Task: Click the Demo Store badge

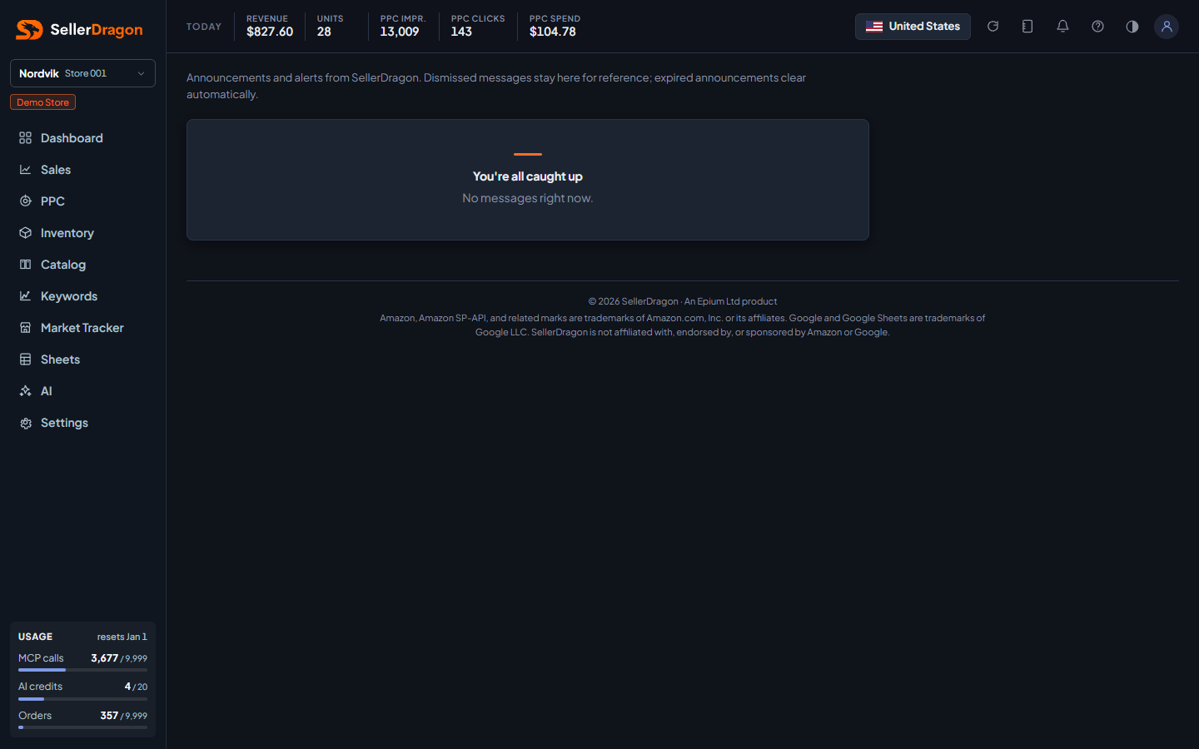Action: 42,102
